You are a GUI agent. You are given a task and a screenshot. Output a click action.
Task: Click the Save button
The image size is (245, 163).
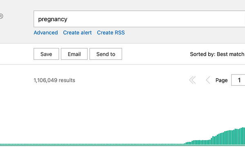tap(46, 54)
